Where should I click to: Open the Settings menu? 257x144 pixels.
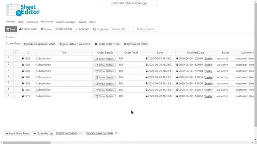[11, 22]
